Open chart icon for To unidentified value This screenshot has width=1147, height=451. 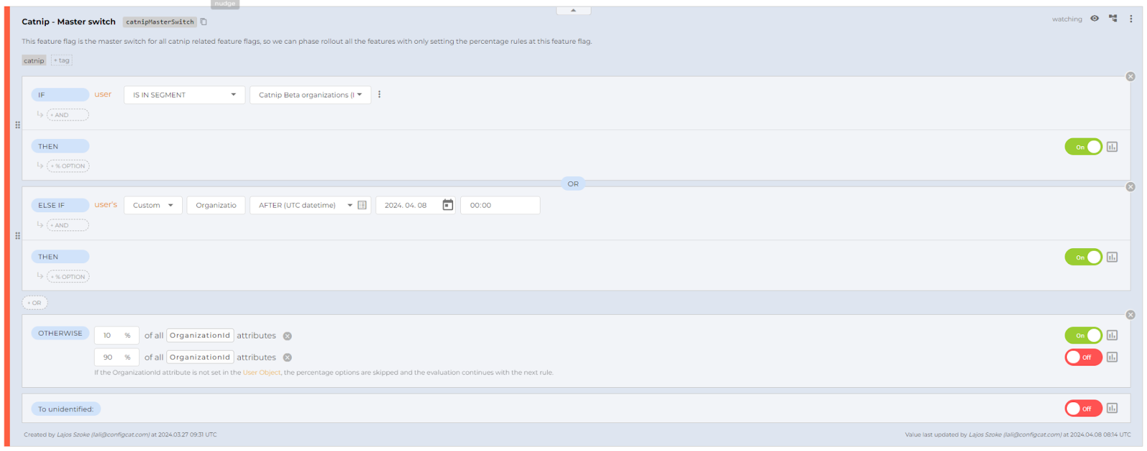point(1112,409)
